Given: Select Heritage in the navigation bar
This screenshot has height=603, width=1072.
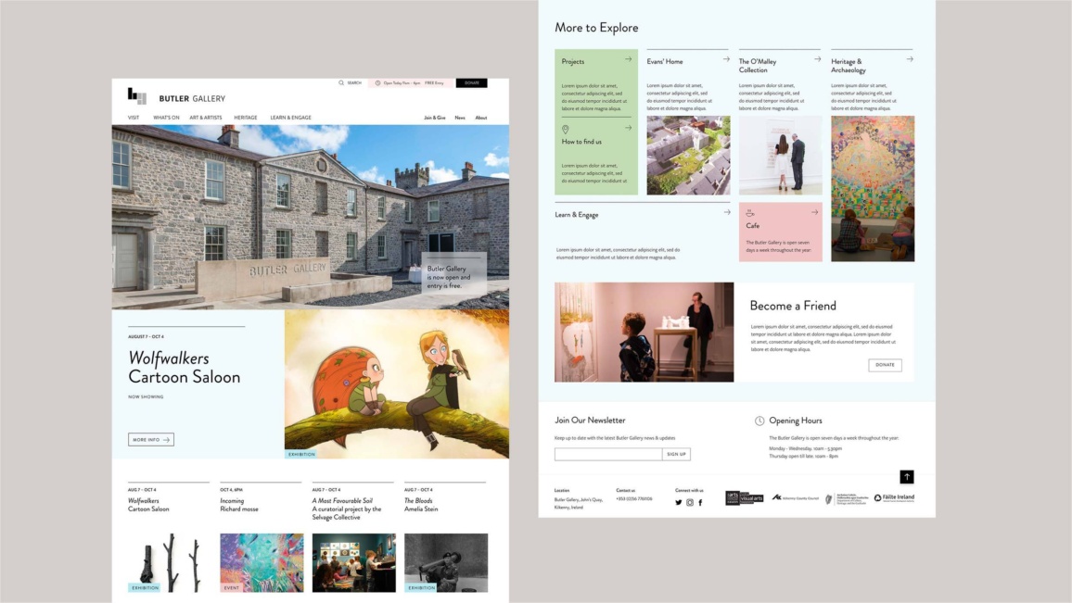Looking at the screenshot, I should (246, 118).
